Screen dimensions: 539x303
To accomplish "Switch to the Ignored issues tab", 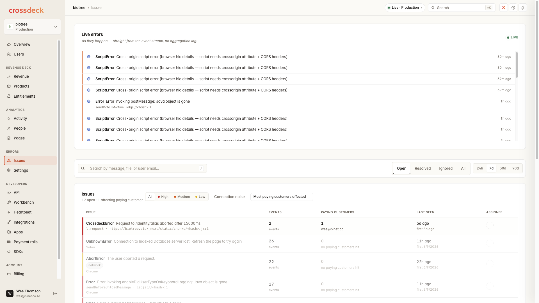I will pos(446,169).
